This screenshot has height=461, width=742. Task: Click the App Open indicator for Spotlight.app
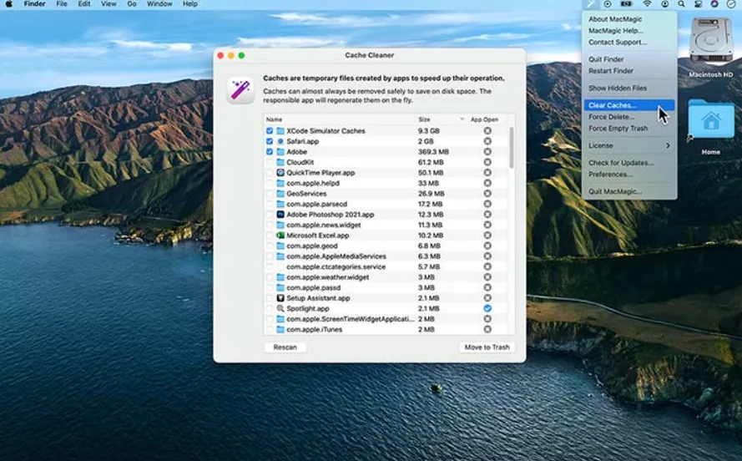click(x=487, y=308)
